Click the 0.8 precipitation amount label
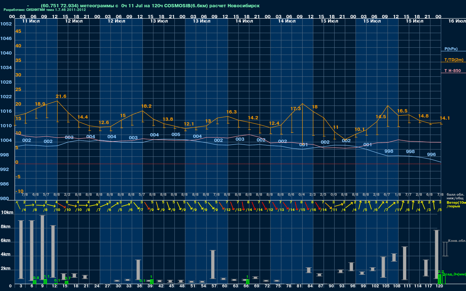466x291 pixels. click(36, 278)
